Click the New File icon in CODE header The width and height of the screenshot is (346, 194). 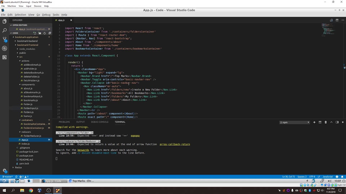tap(35, 33)
